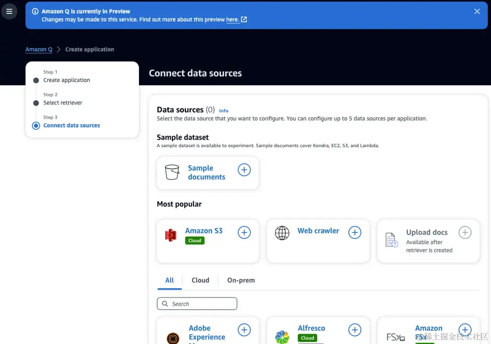The height and width of the screenshot is (344, 491).
Task: Open the Alfresco data source link
Action: [x=311, y=328]
